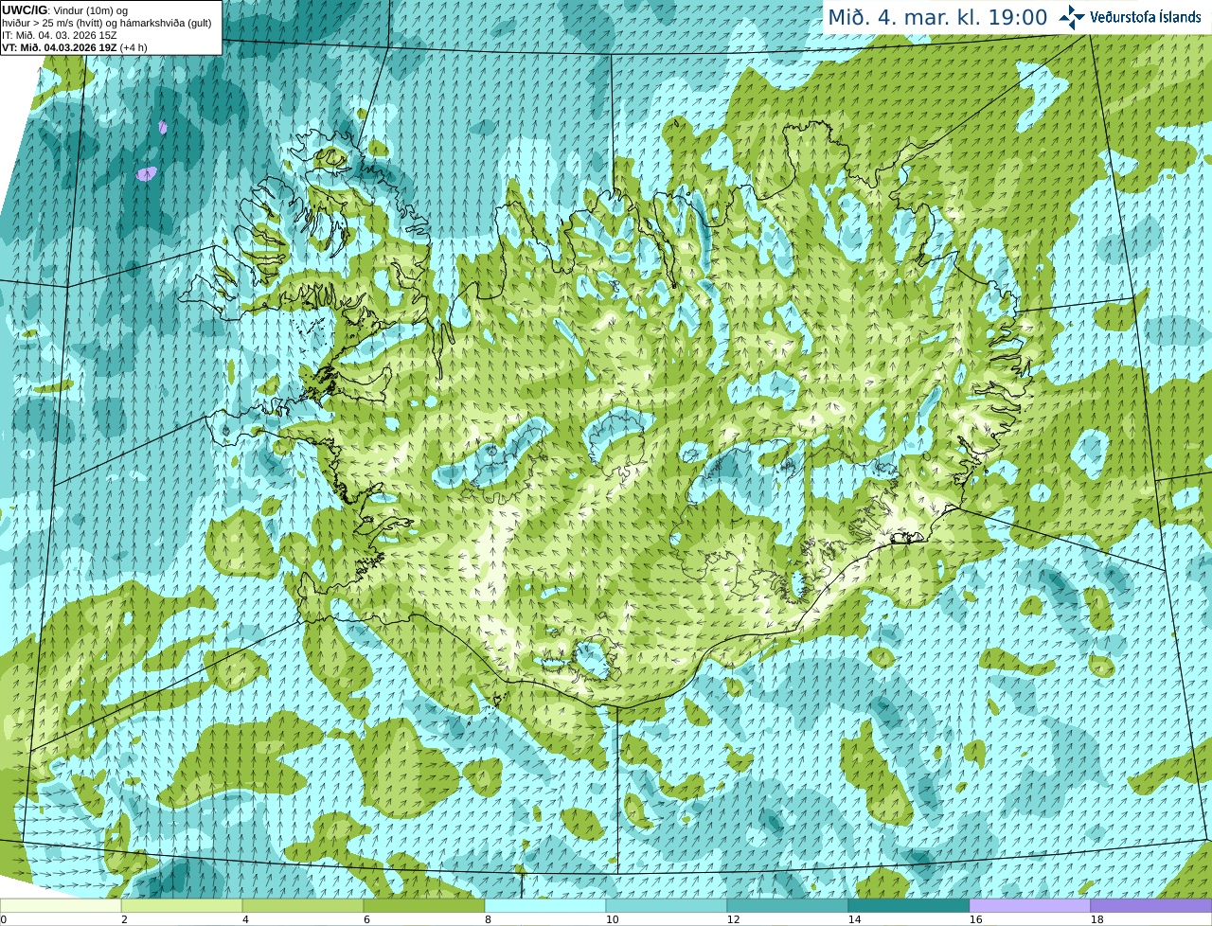
Task: Click the scale label '8'
Action: click(488, 919)
